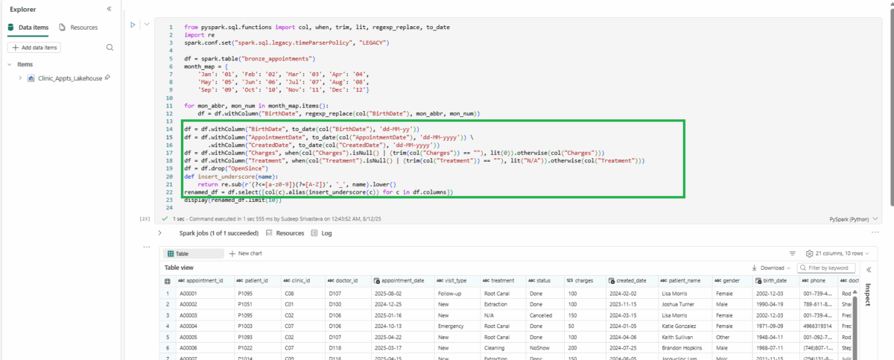Open the Resources chart icon below cell

269,233
